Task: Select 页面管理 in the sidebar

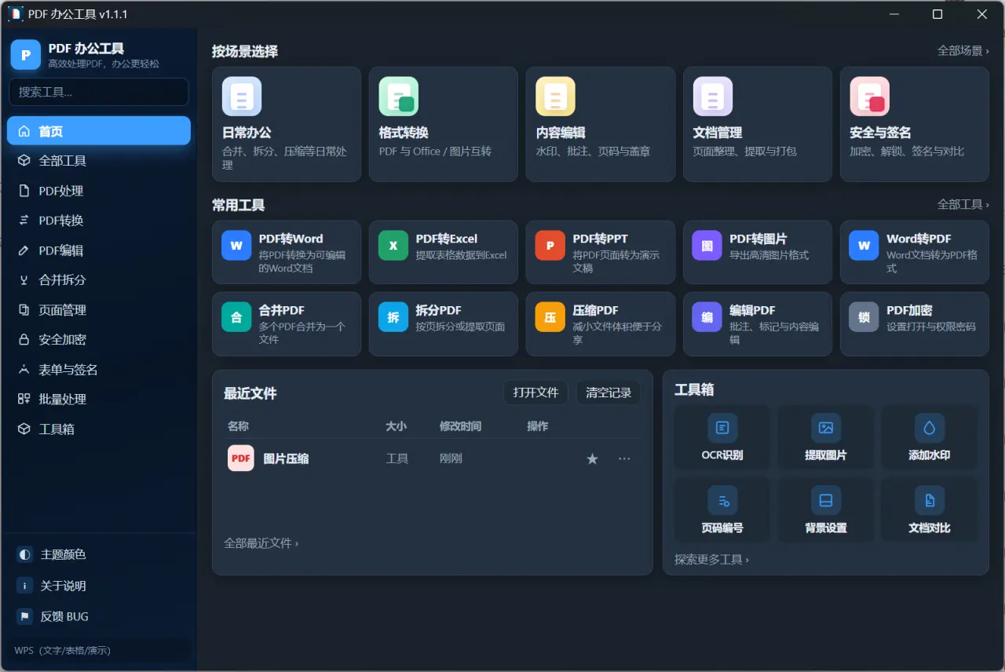Action: point(99,310)
